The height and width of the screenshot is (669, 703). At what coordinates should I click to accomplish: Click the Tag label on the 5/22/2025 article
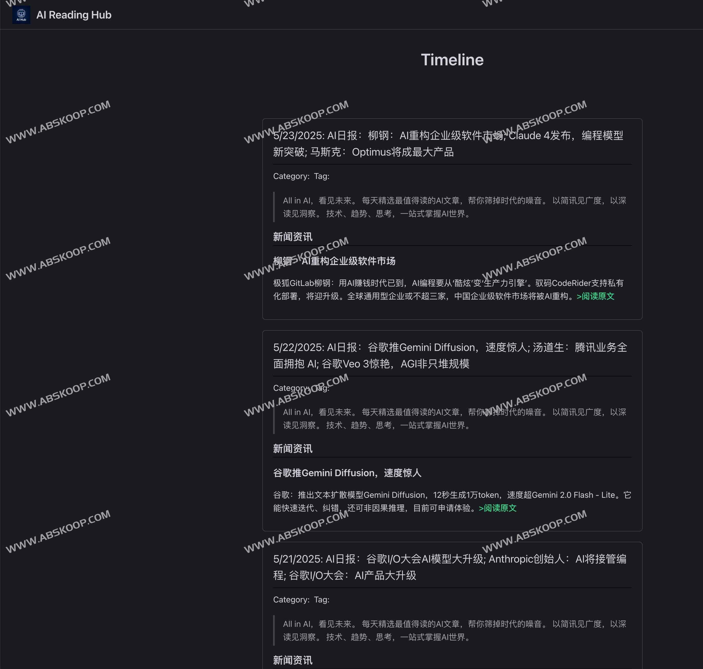coord(320,388)
